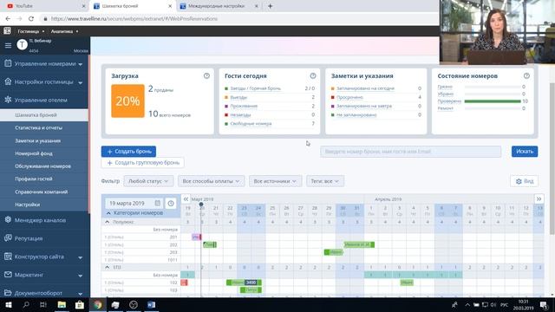Viewport: 555px width, 312px height.
Task: Focus the reservation search field
Action: pos(410,152)
